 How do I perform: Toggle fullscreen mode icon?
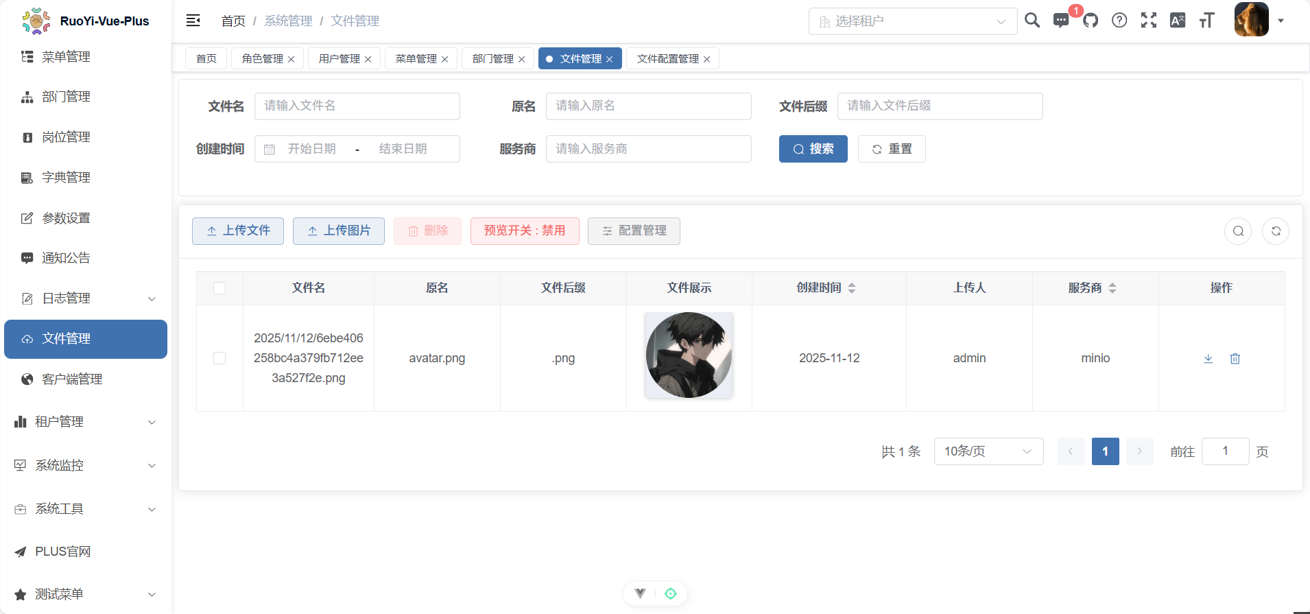coord(1148,21)
